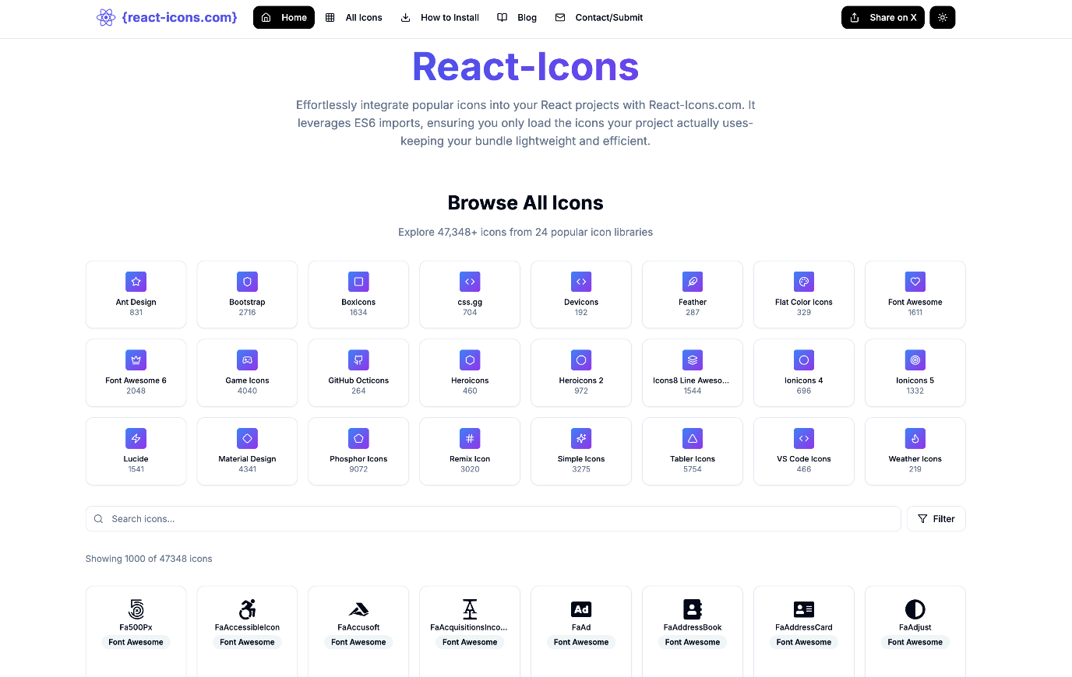Select the Font Awesome 6 crown icon
This screenshot has width=1072, height=677.
tap(136, 360)
